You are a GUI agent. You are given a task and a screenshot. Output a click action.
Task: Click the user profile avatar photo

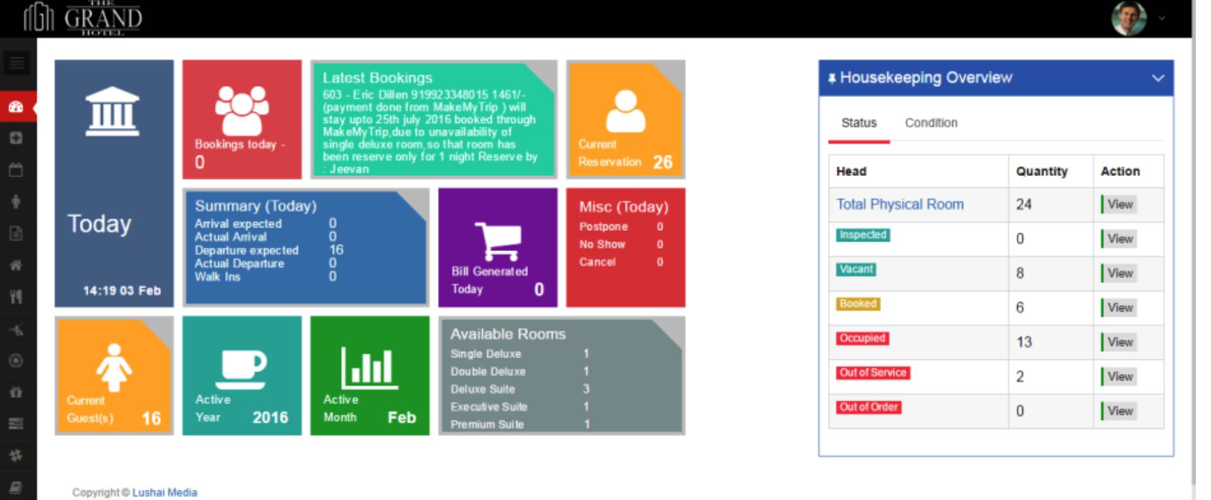[1128, 18]
